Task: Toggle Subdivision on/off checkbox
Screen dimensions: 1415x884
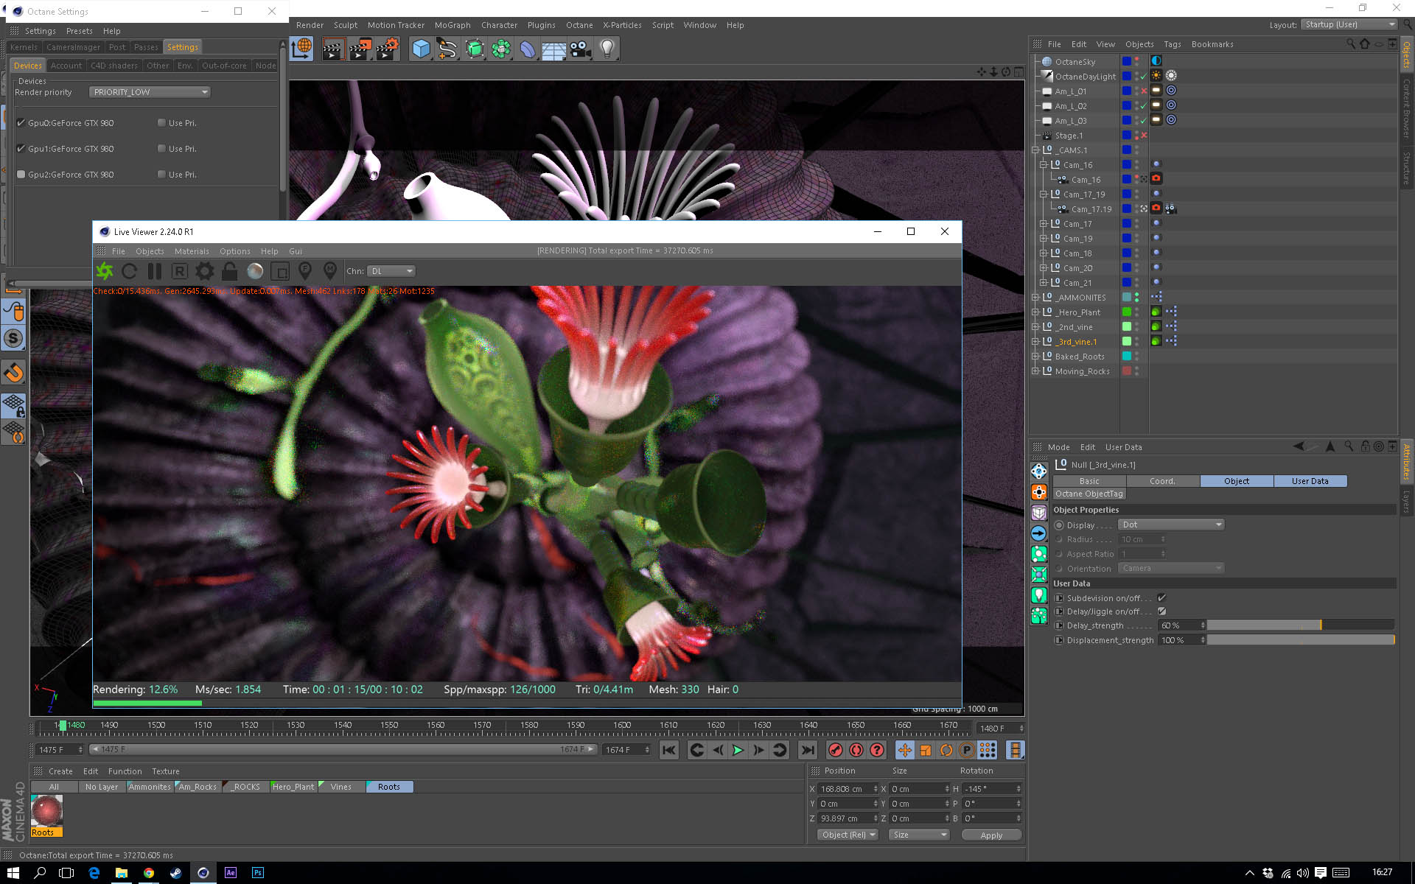Action: 1161,598
